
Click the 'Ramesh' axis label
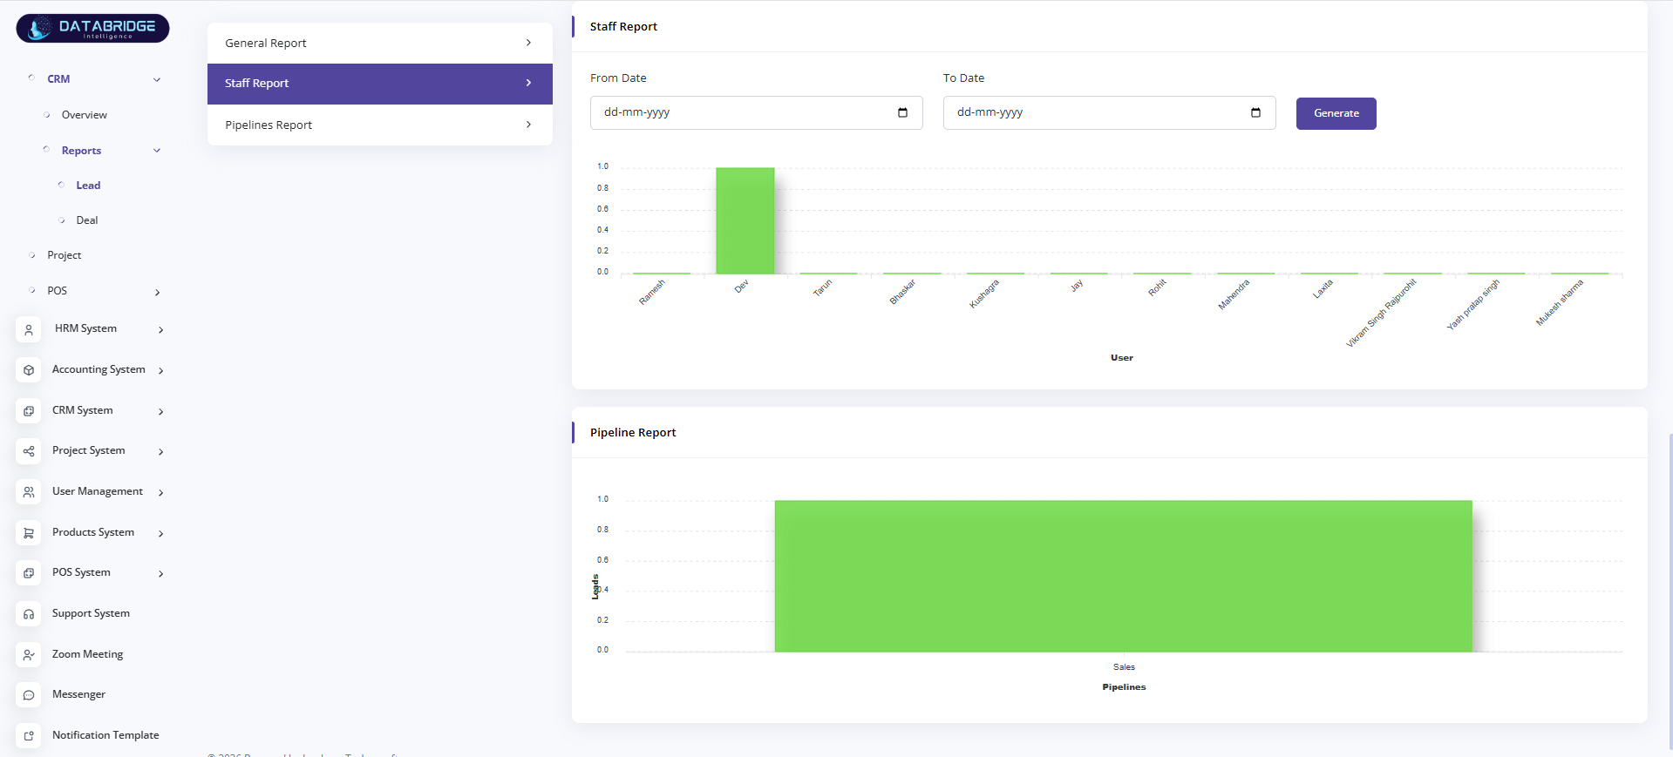point(652,292)
